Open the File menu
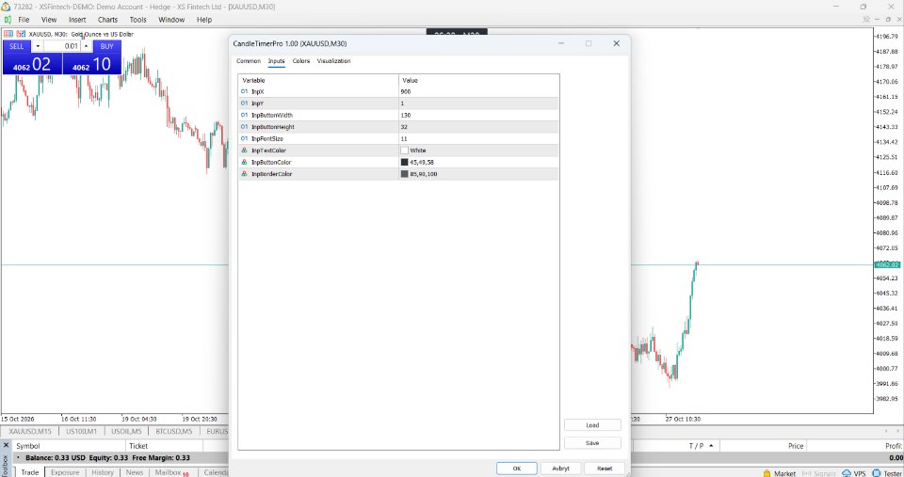 tap(24, 20)
